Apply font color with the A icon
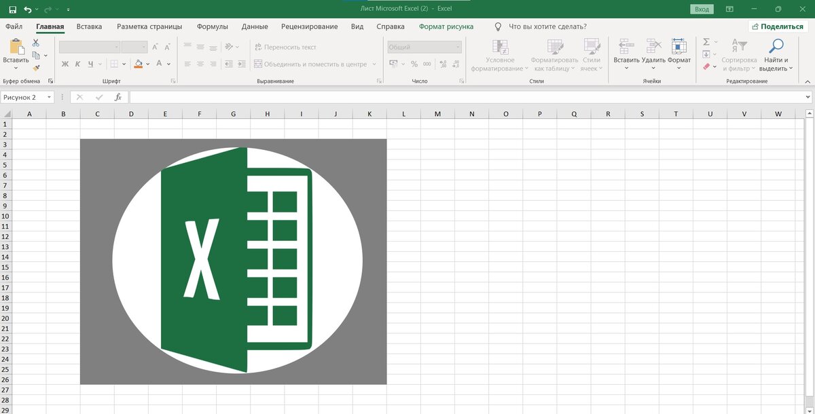The width and height of the screenshot is (815, 414). coord(160,64)
